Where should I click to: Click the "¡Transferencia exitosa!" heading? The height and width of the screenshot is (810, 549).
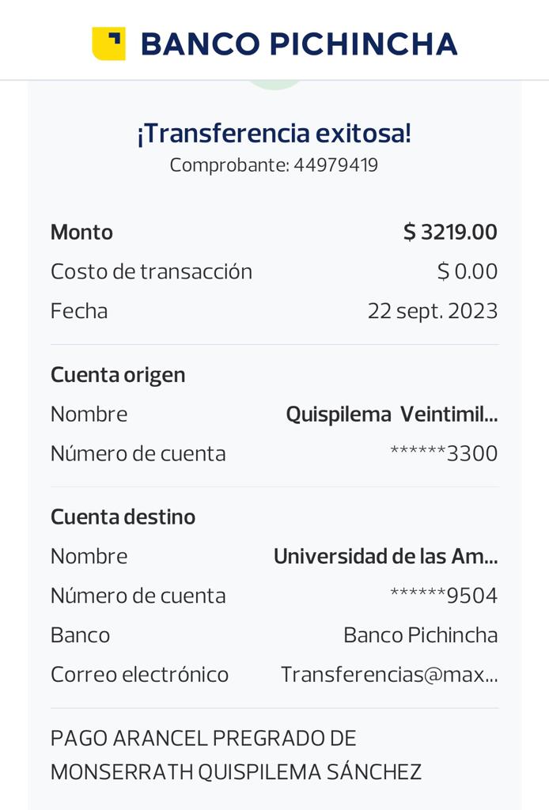click(x=274, y=133)
